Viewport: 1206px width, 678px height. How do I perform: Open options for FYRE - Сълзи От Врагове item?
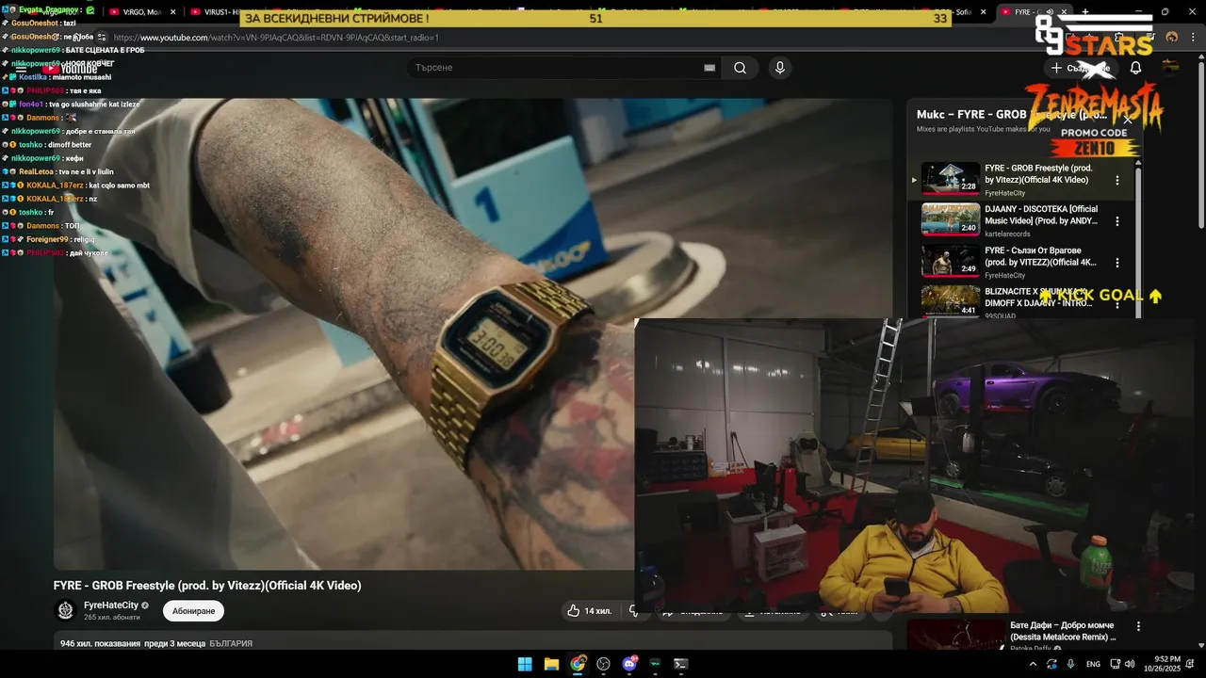[1117, 263]
